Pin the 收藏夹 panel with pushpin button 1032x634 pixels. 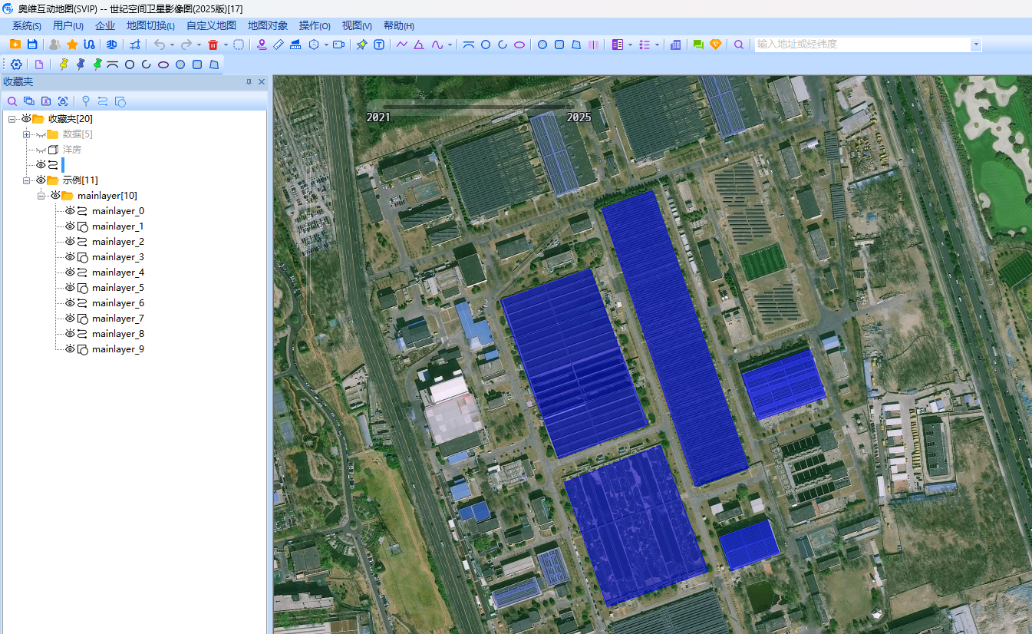pos(249,82)
